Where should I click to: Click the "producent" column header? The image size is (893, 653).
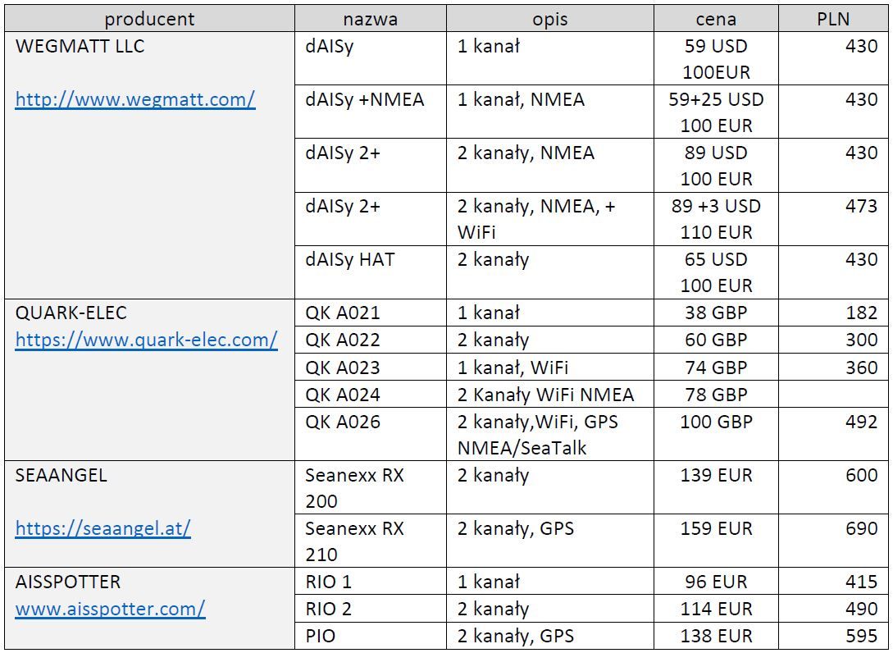(149, 19)
